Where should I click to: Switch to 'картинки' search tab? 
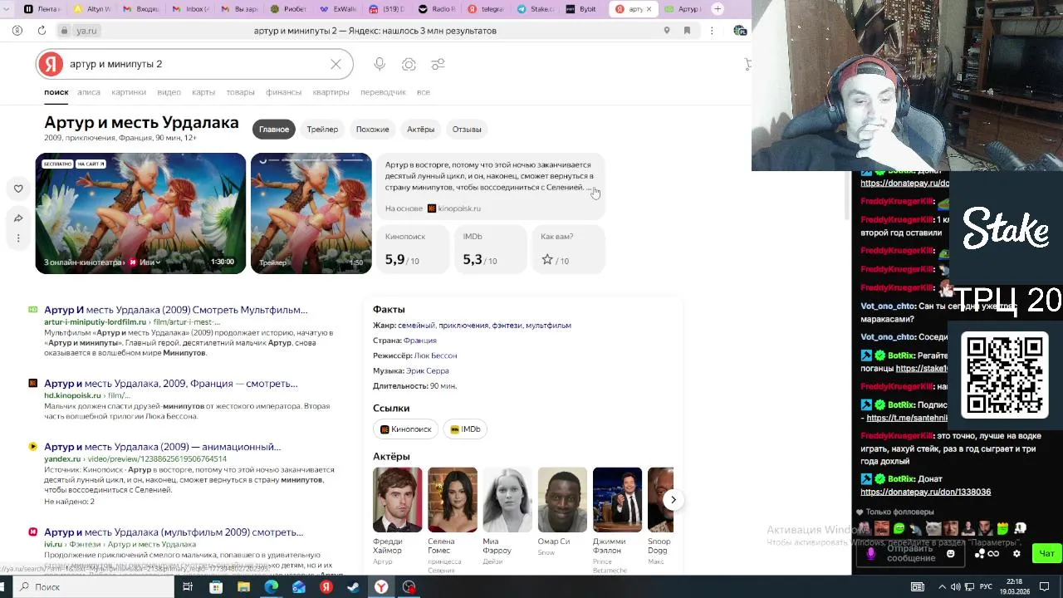[x=129, y=92]
